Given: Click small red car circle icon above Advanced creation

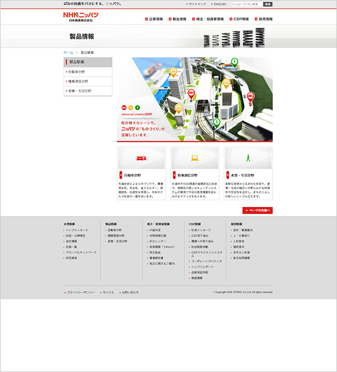Looking at the screenshot, I should pos(124,108).
